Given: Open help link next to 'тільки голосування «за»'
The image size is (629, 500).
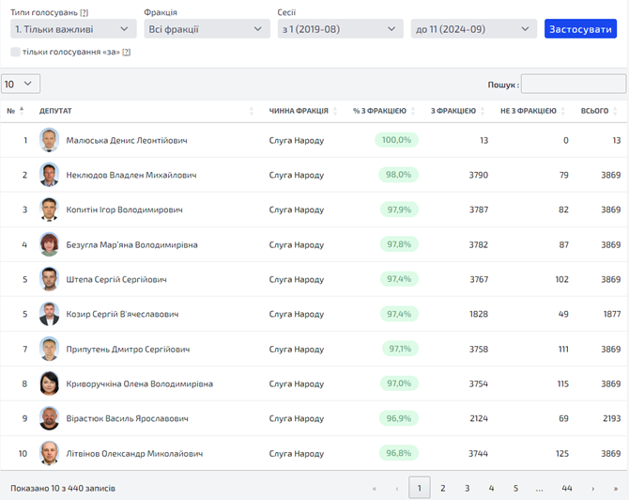Looking at the screenshot, I should [x=127, y=52].
